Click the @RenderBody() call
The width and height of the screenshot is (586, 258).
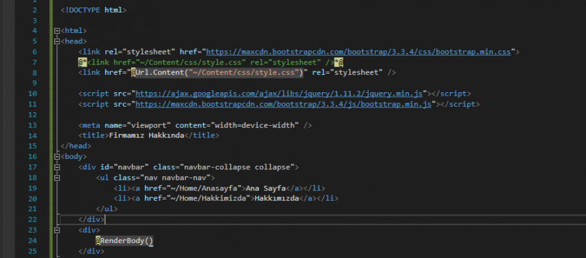click(x=125, y=241)
